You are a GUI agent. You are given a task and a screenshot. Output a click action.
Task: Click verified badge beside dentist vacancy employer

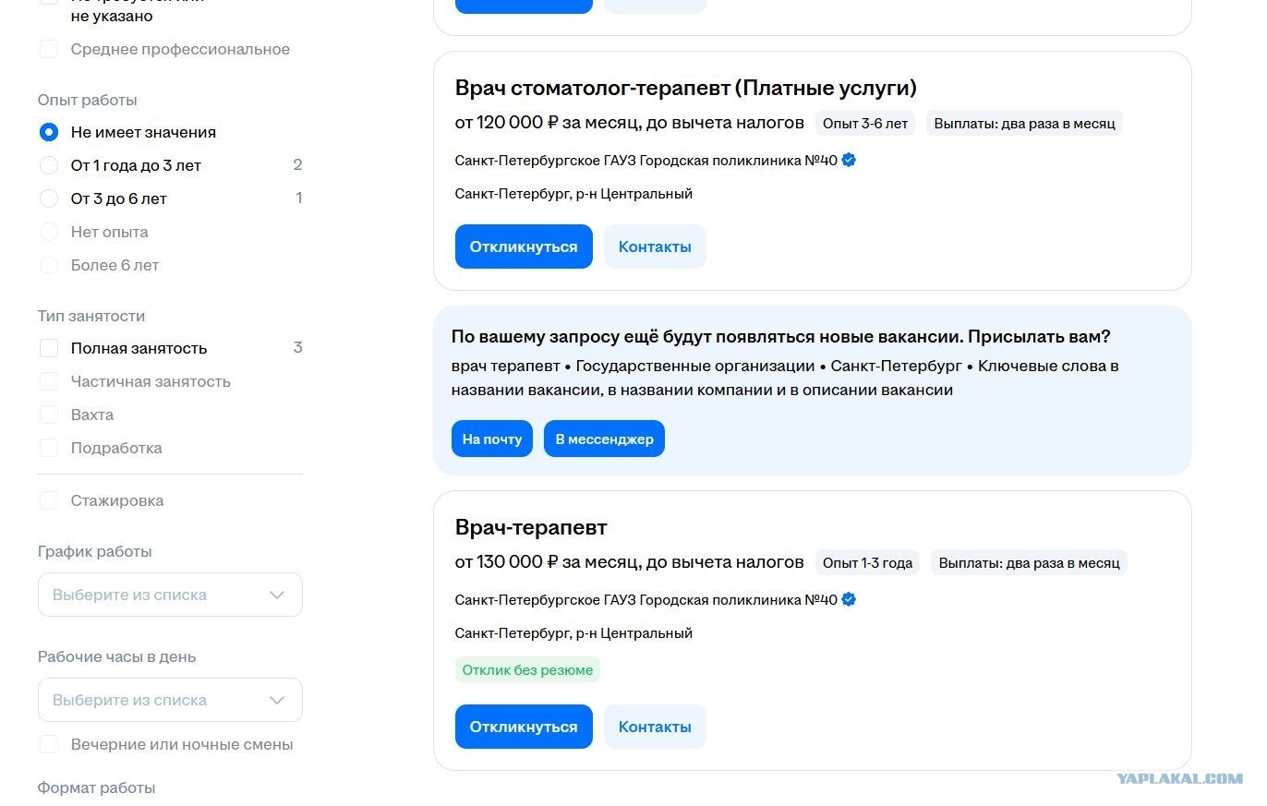point(849,160)
